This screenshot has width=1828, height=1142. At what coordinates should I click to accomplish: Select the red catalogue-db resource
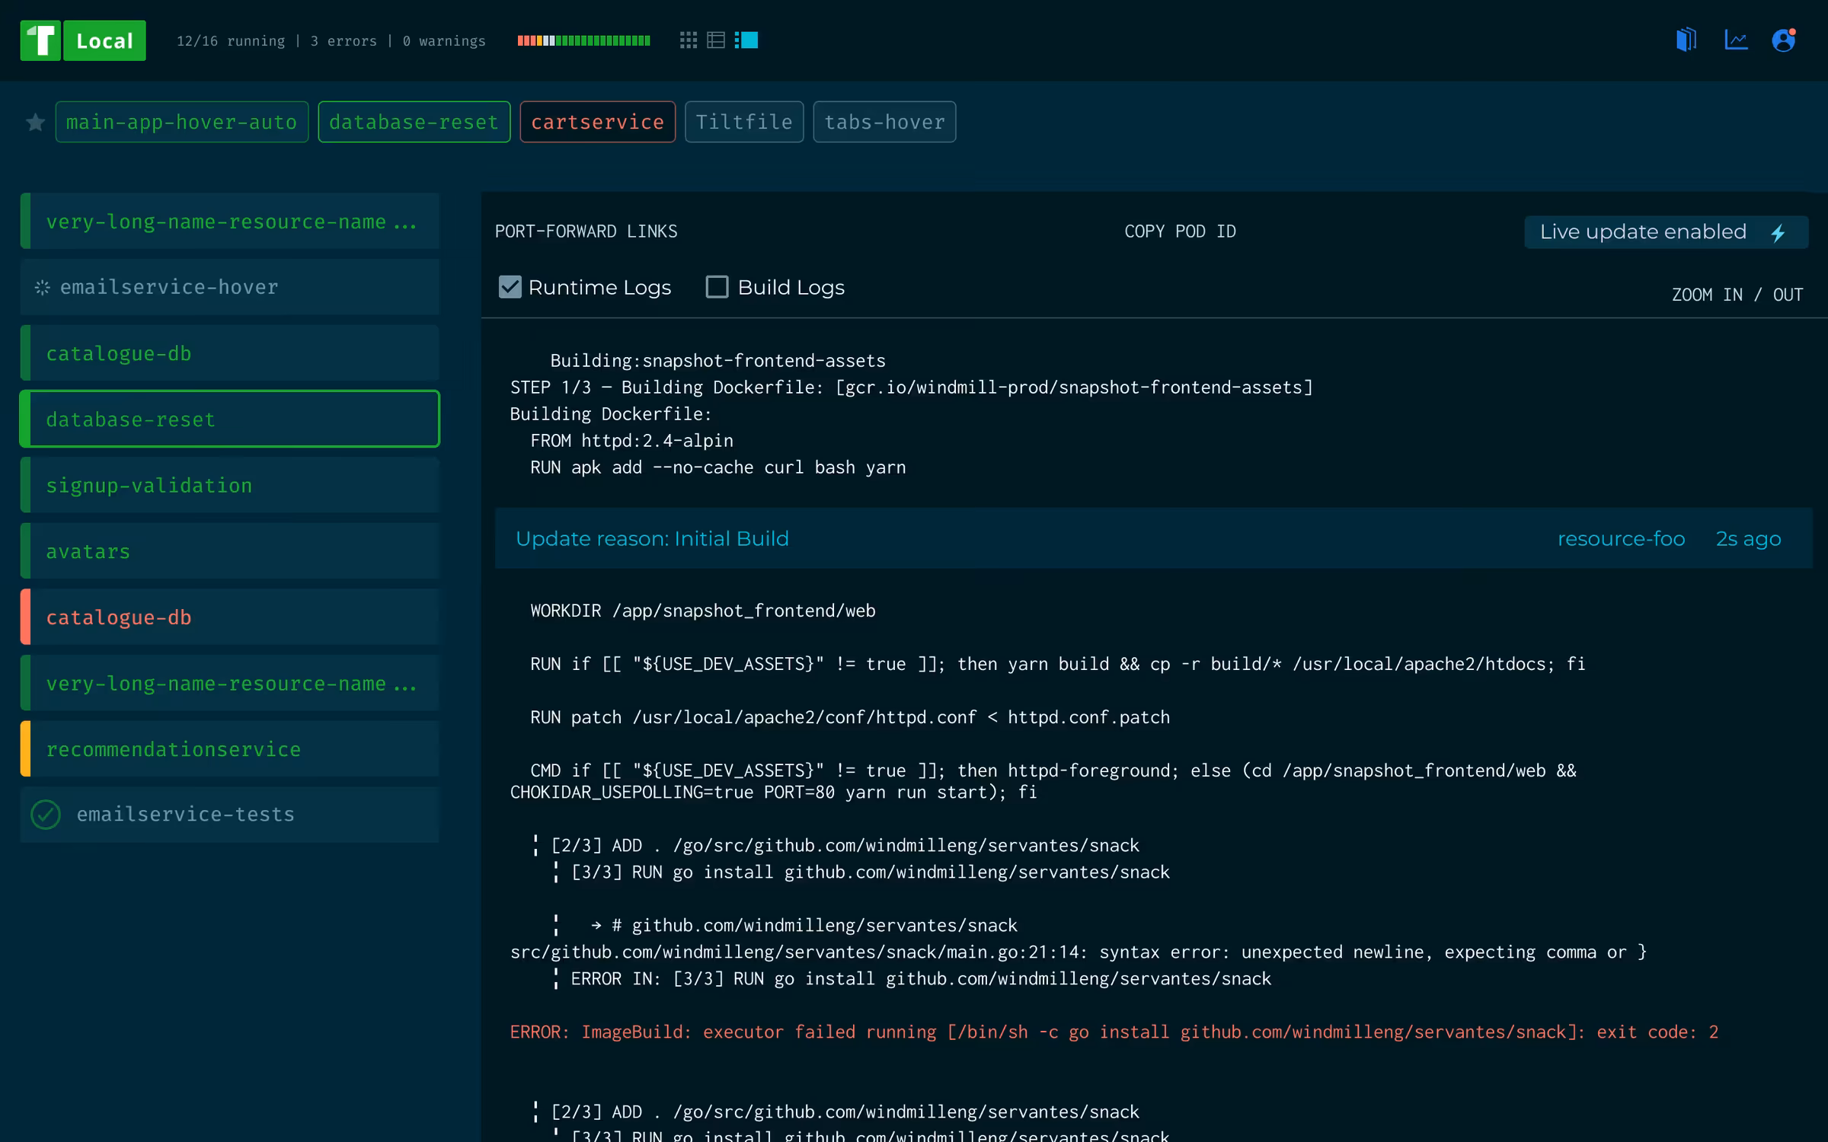click(229, 617)
